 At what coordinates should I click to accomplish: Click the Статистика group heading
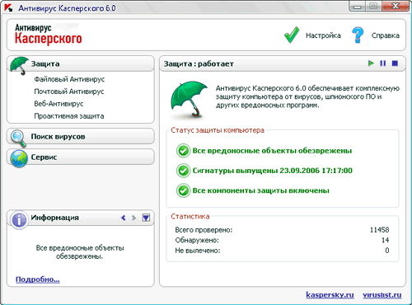[x=190, y=217]
